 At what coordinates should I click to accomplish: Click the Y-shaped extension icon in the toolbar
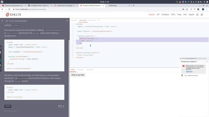coord(195,9)
